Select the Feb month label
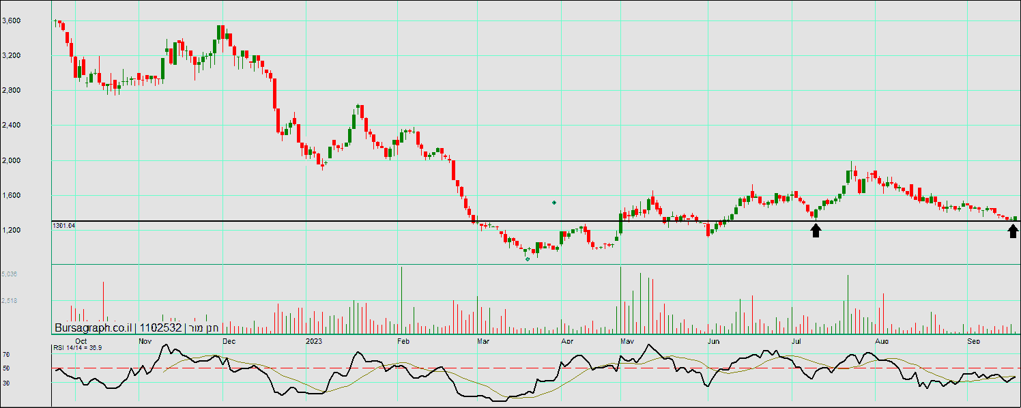 pos(403,340)
